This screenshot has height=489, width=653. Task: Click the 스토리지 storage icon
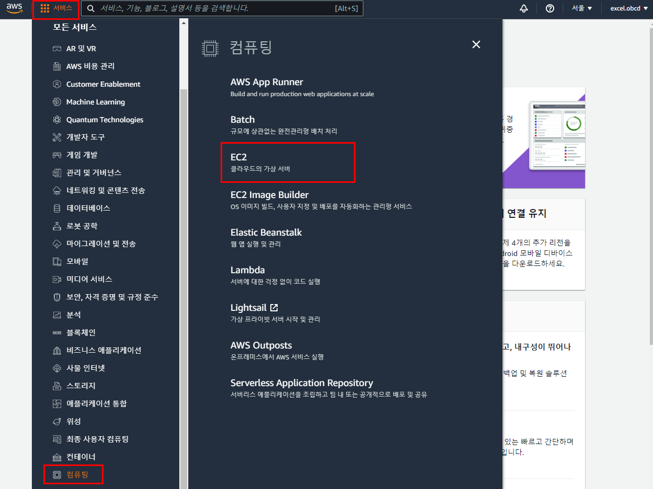57,386
